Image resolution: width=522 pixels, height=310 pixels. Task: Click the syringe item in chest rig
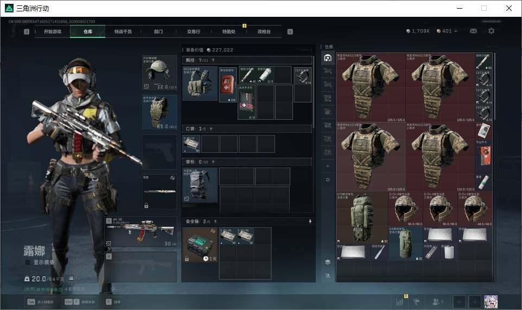pyautogui.click(x=247, y=75)
